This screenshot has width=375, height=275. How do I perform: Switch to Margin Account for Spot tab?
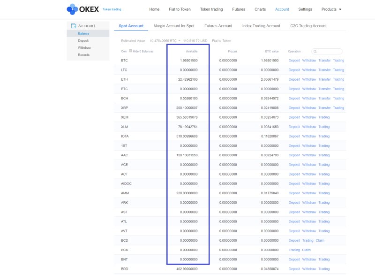(x=173, y=26)
